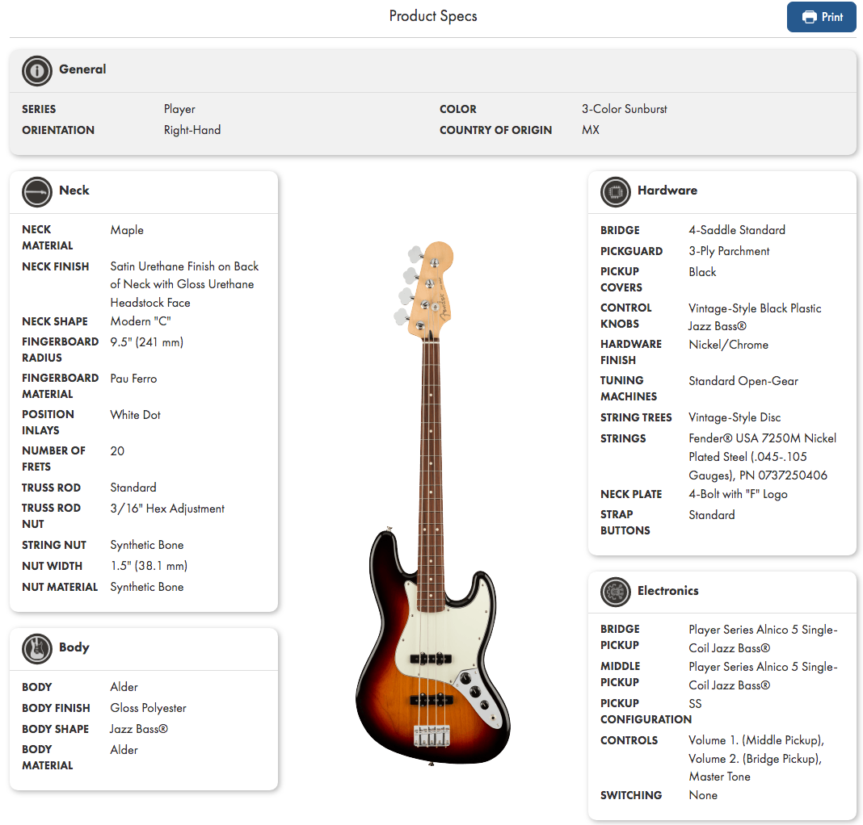Click the Fender USA 7250M strings text
This screenshot has height=825, width=863.
[x=762, y=457]
